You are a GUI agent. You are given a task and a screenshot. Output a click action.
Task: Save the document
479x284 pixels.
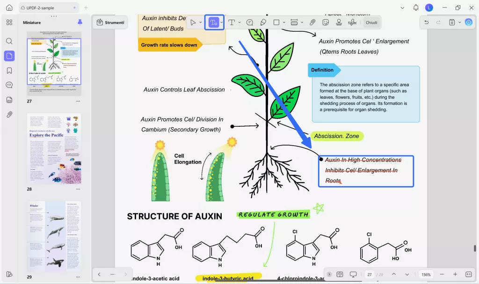point(452,22)
